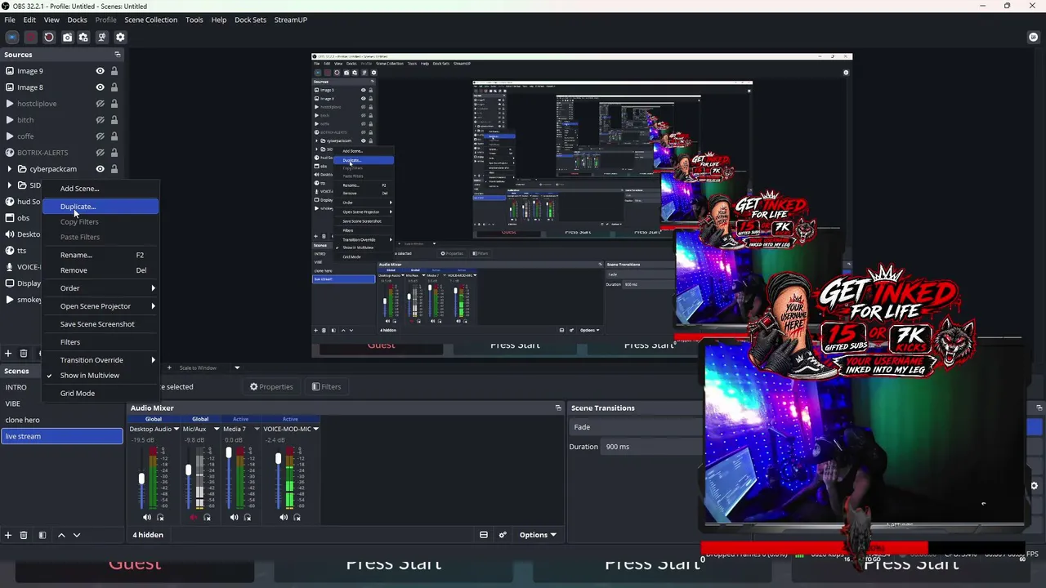
Task: Click the Desktop Audio volume slider
Action: tap(141, 478)
